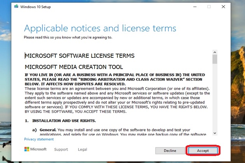Open the Support link
Viewport: 245px width, 163px height.
coord(61,149)
